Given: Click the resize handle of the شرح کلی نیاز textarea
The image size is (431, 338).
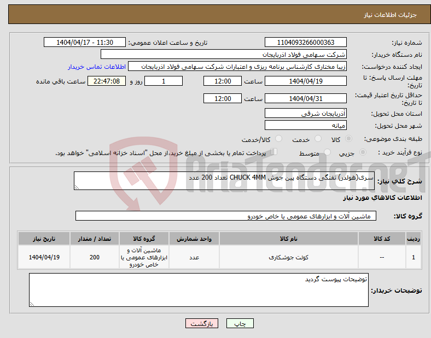Looking at the screenshot, I should [77, 187].
